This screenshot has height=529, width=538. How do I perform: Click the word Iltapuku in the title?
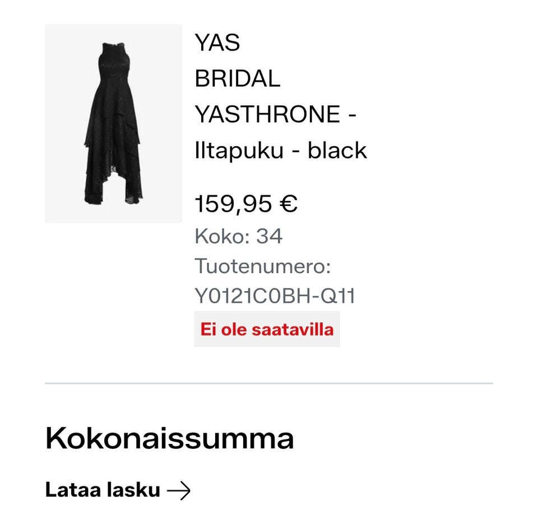pyautogui.click(x=239, y=150)
